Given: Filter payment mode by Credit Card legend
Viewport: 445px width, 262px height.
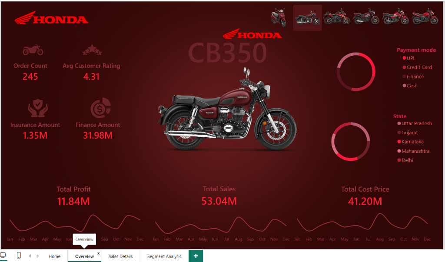Looking at the screenshot, I should tap(417, 67).
